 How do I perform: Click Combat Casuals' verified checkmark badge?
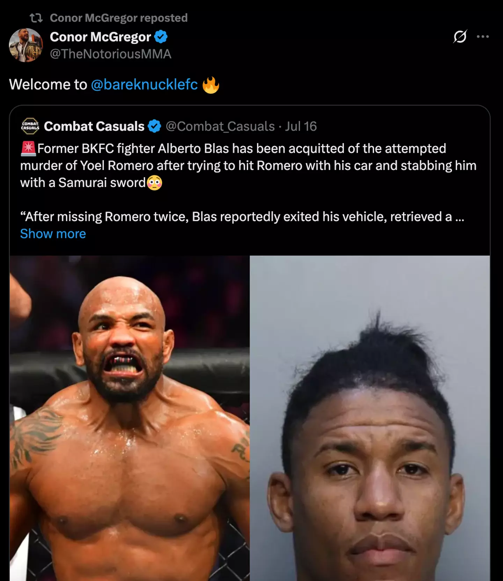154,126
